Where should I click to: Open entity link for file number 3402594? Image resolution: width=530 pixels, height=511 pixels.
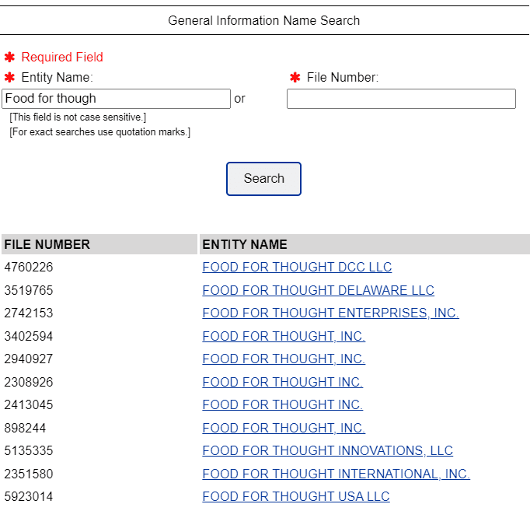tap(284, 336)
